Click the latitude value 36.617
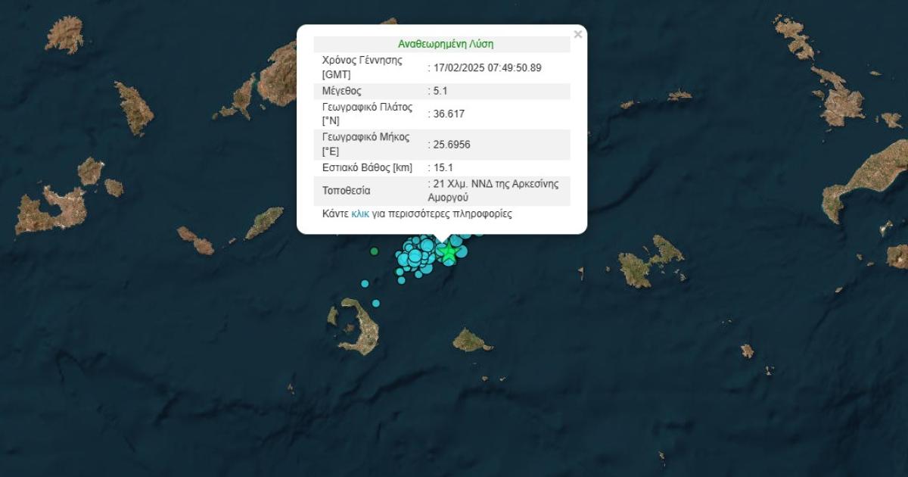 (x=448, y=114)
